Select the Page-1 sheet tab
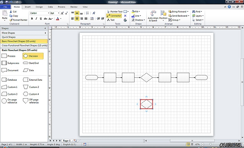This screenshot has width=244, height=148. [x=67, y=141]
